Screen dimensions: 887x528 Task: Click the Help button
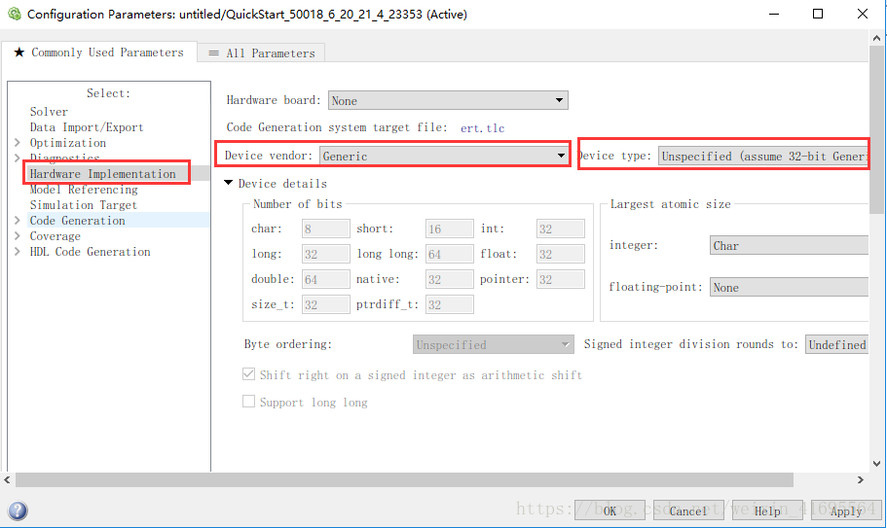click(x=767, y=510)
